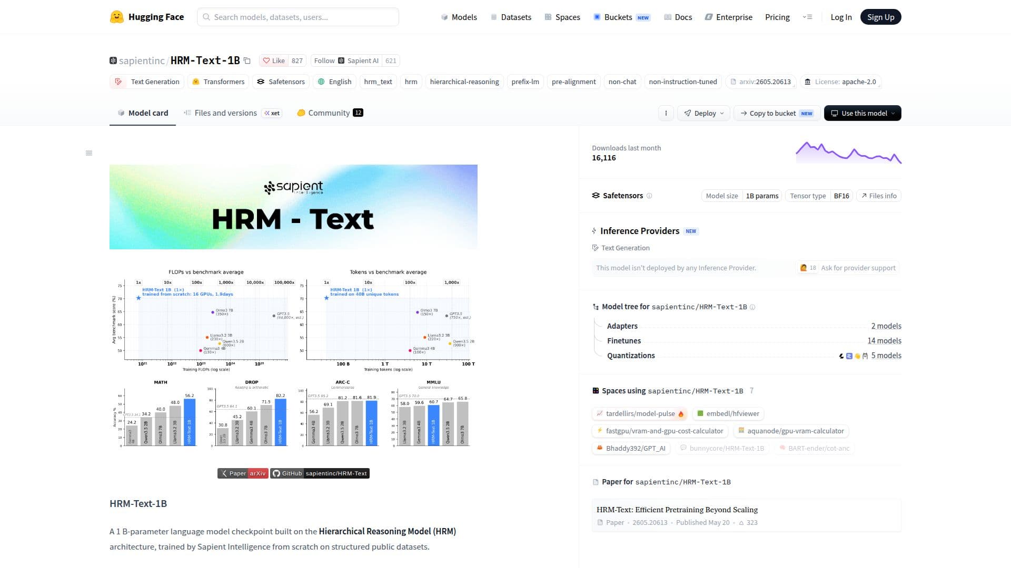Click the Hierarchical Reasoning Model (HRM) link
Screen dimensions: 1011x568
pyautogui.click(x=387, y=531)
